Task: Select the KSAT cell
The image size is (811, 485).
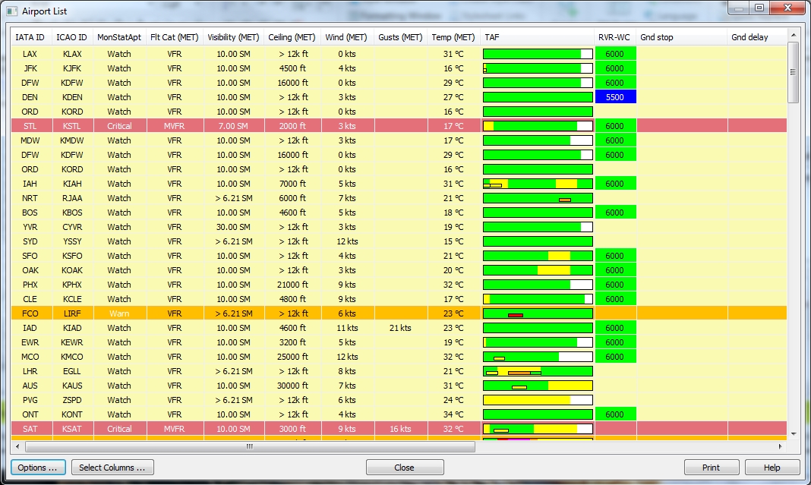Action: [x=72, y=429]
